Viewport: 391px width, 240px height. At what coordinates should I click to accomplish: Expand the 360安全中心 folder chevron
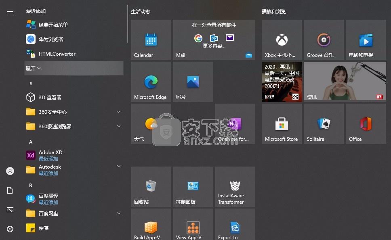click(x=119, y=112)
